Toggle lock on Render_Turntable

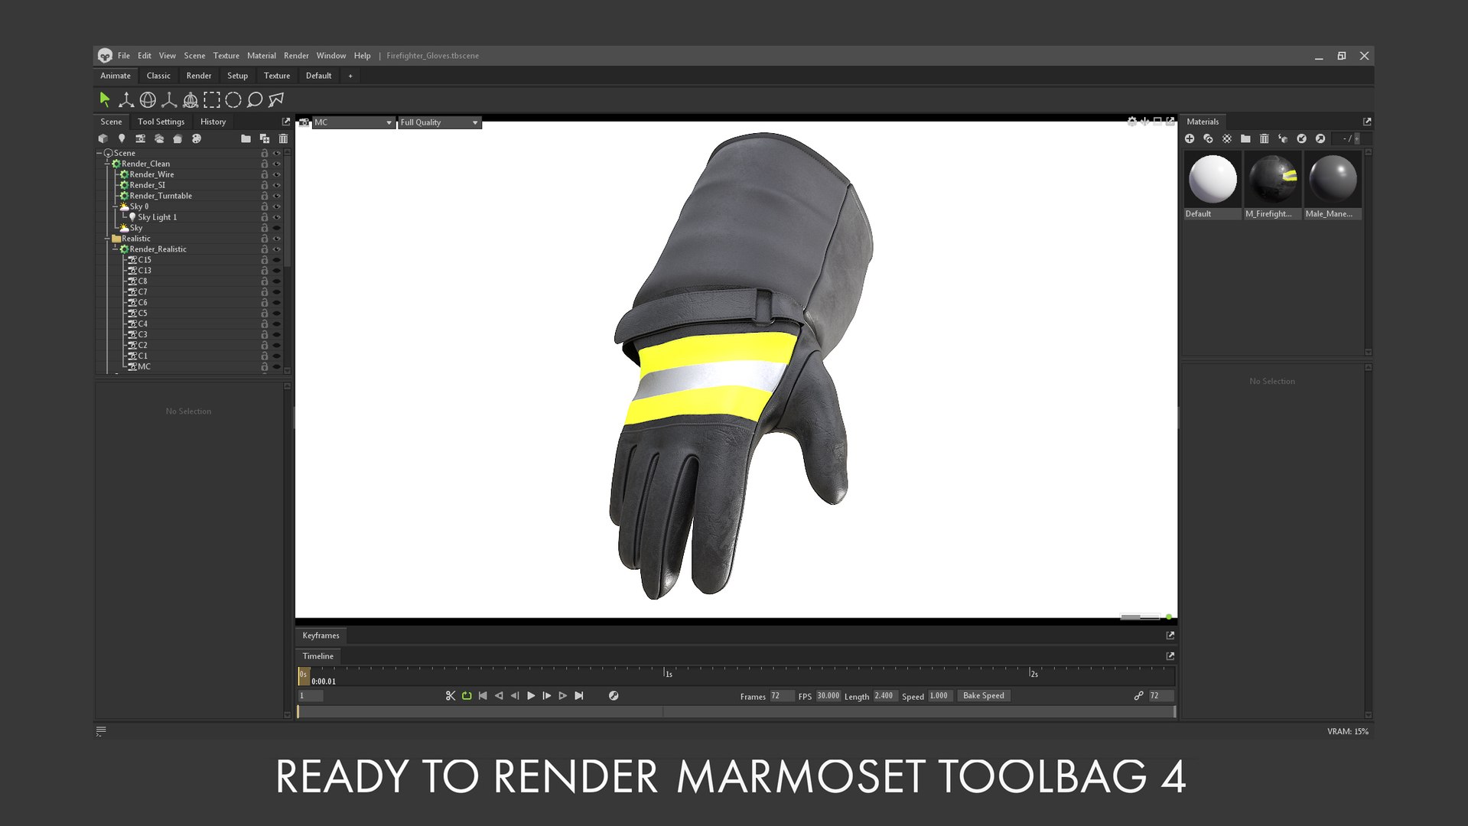point(265,196)
